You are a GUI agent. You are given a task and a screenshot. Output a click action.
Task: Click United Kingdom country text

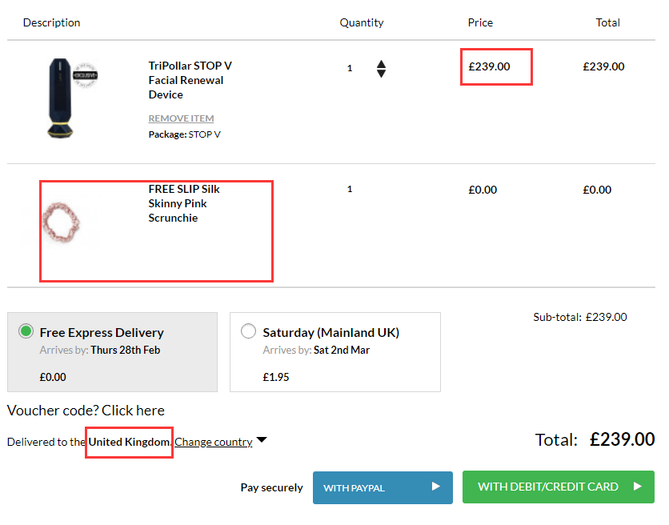coord(129,442)
